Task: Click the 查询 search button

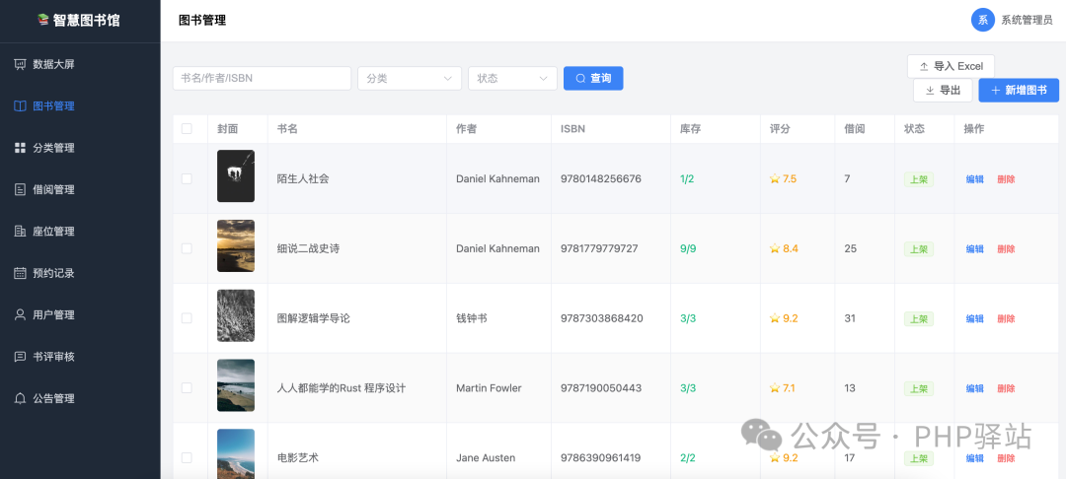Action: point(593,78)
